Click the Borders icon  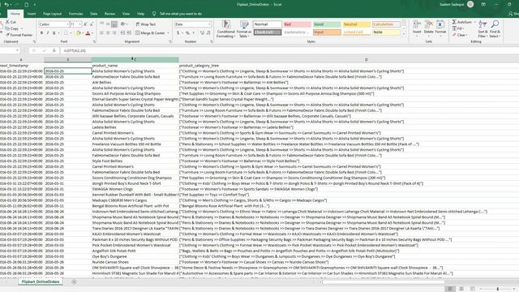point(66,33)
